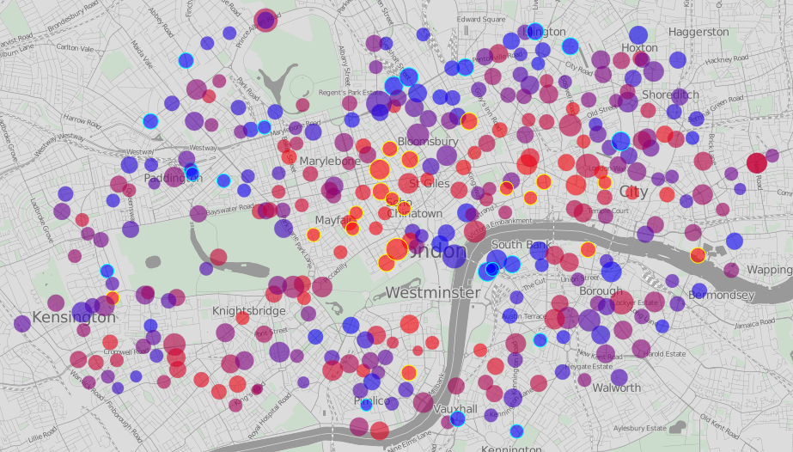Click the large red yellow-ringed marker left of London label
793x452 pixels.
coord(396,249)
